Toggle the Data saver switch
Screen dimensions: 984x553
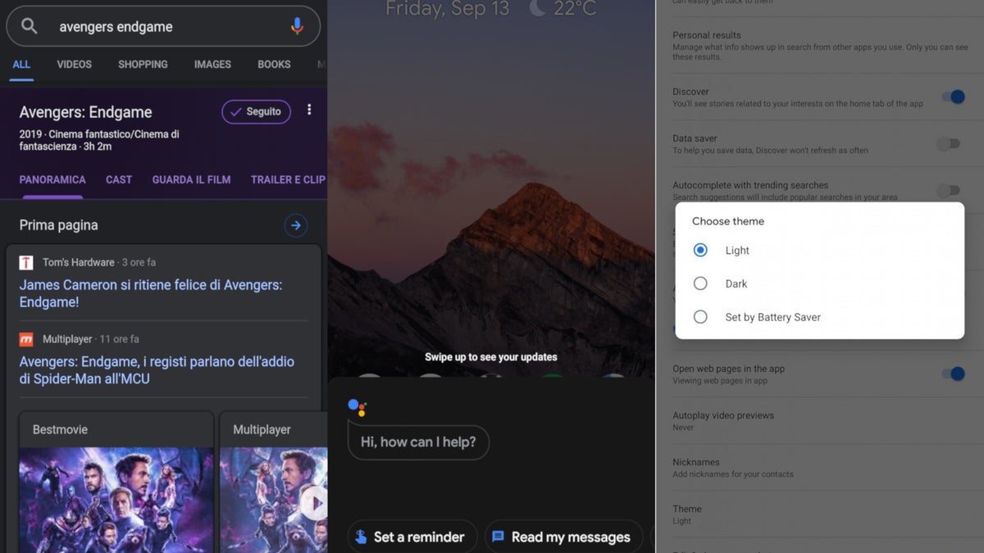(949, 144)
